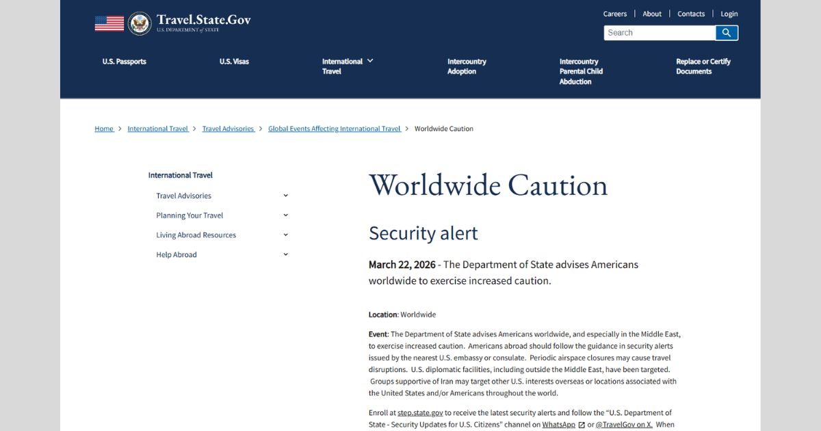Click the U.S. flag icon
Viewport: 821px width, 431px height.
point(109,23)
